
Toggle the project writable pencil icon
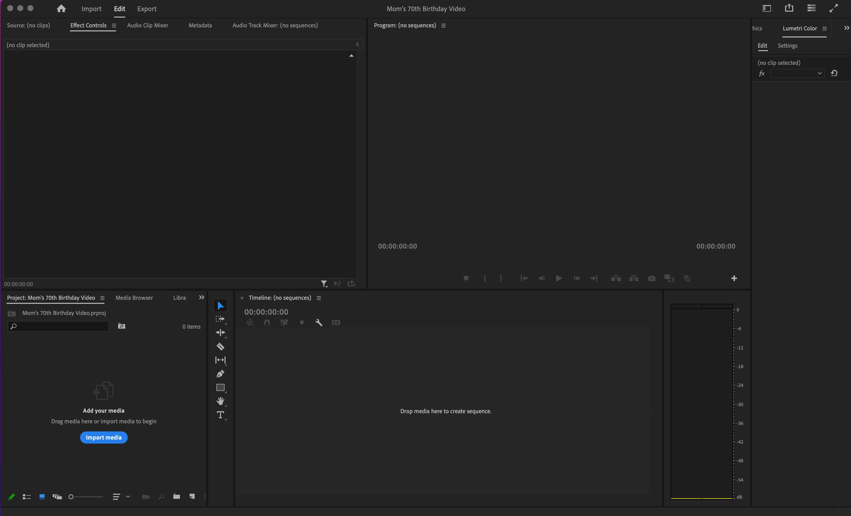pos(11,497)
